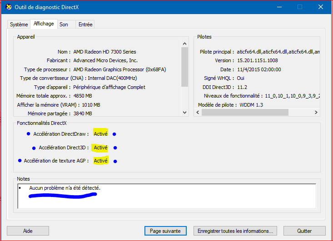This screenshot has height=241, width=333.
Task: Click Enregistrer toutes les informations button
Action: [x=235, y=231]
